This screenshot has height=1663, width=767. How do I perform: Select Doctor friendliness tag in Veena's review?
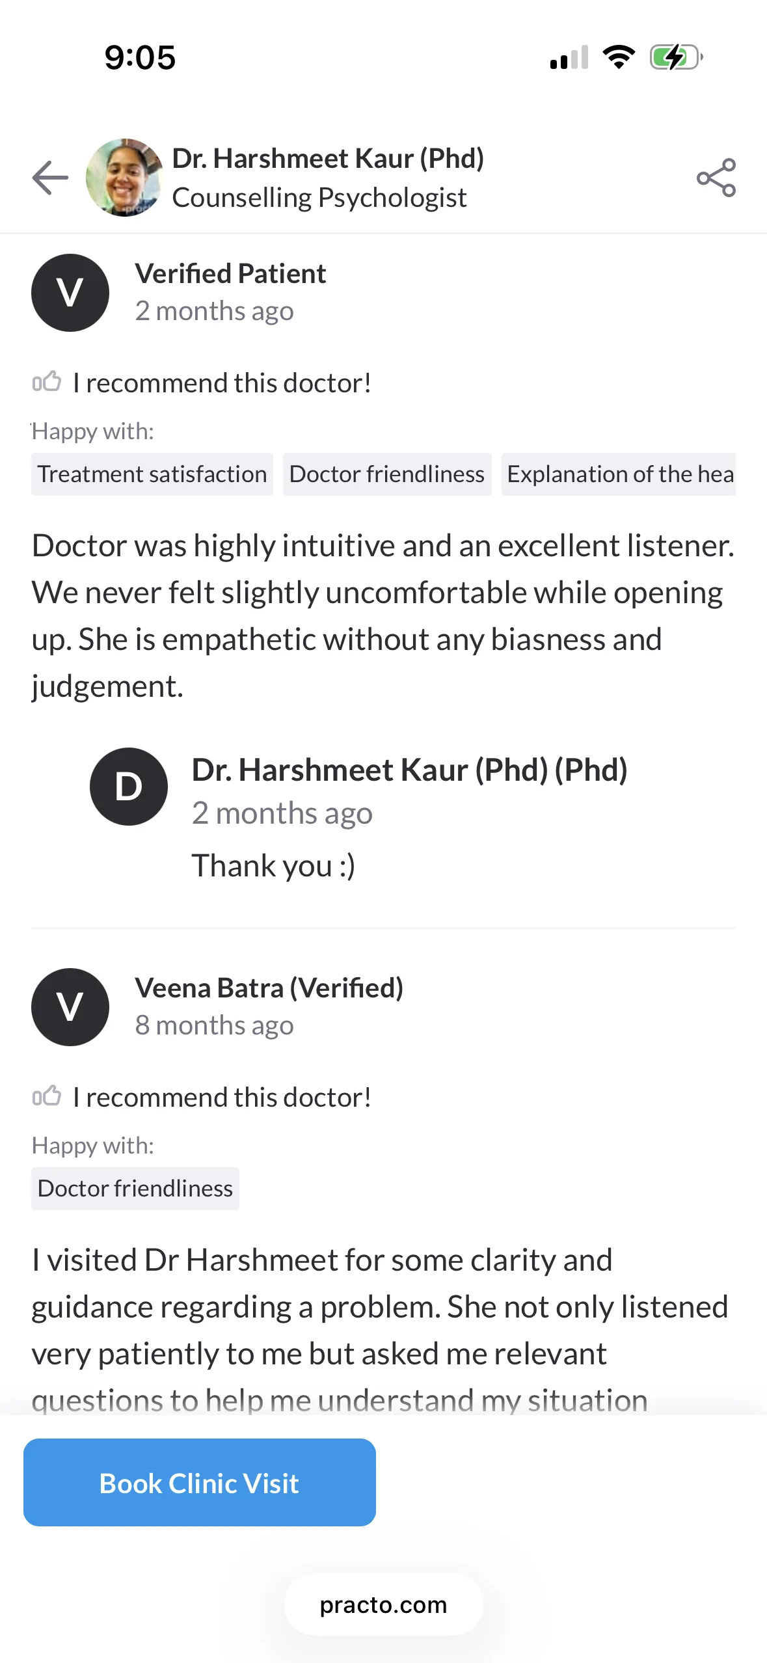(x=135, y=1189)
